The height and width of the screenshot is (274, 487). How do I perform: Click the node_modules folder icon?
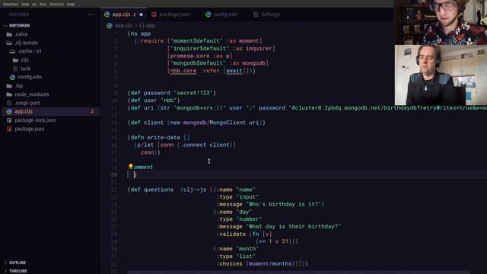pyautogui.click(x=9, y=94)
